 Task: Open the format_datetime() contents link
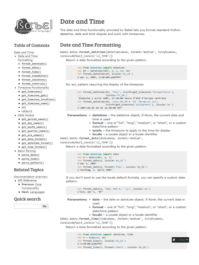click(x=34, y=64)
